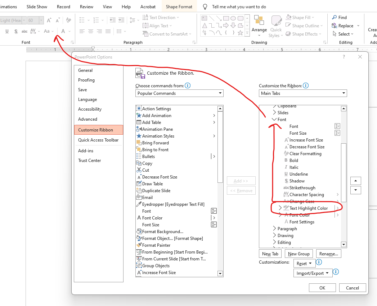Open Slide Show ribbon tab
This screenshot has width=377, height=306.
(x=37, y=7)
